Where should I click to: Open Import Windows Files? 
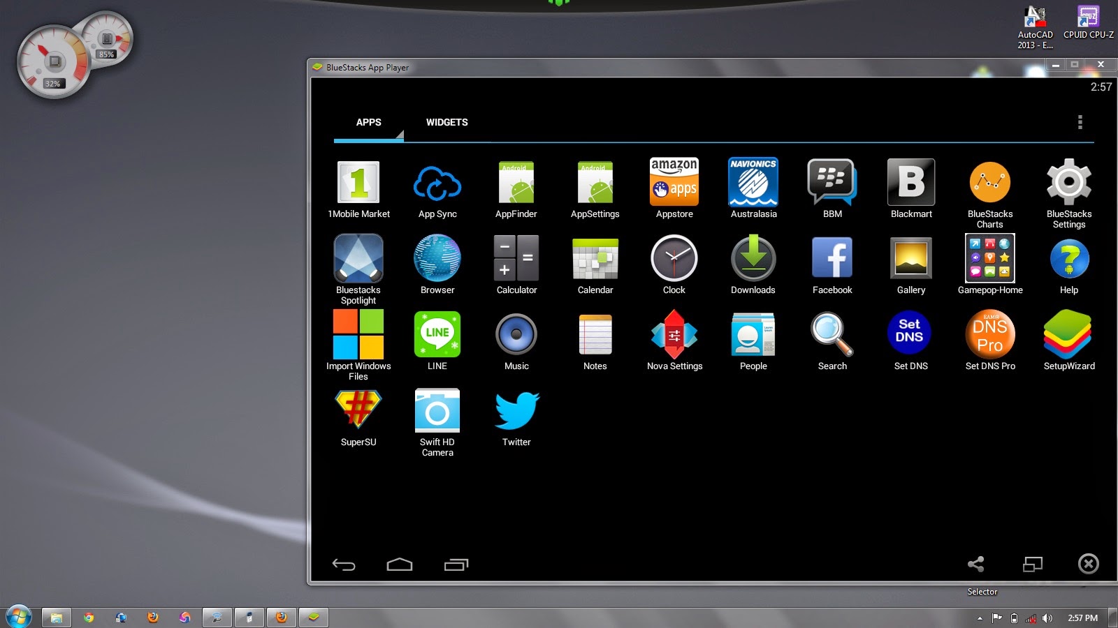coord(358,334)
